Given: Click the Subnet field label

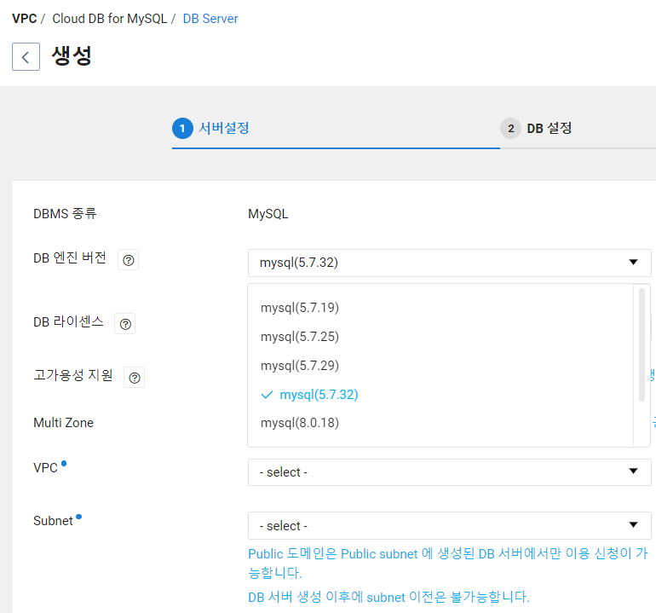Looking at the screenshot, I should point(53,521).
